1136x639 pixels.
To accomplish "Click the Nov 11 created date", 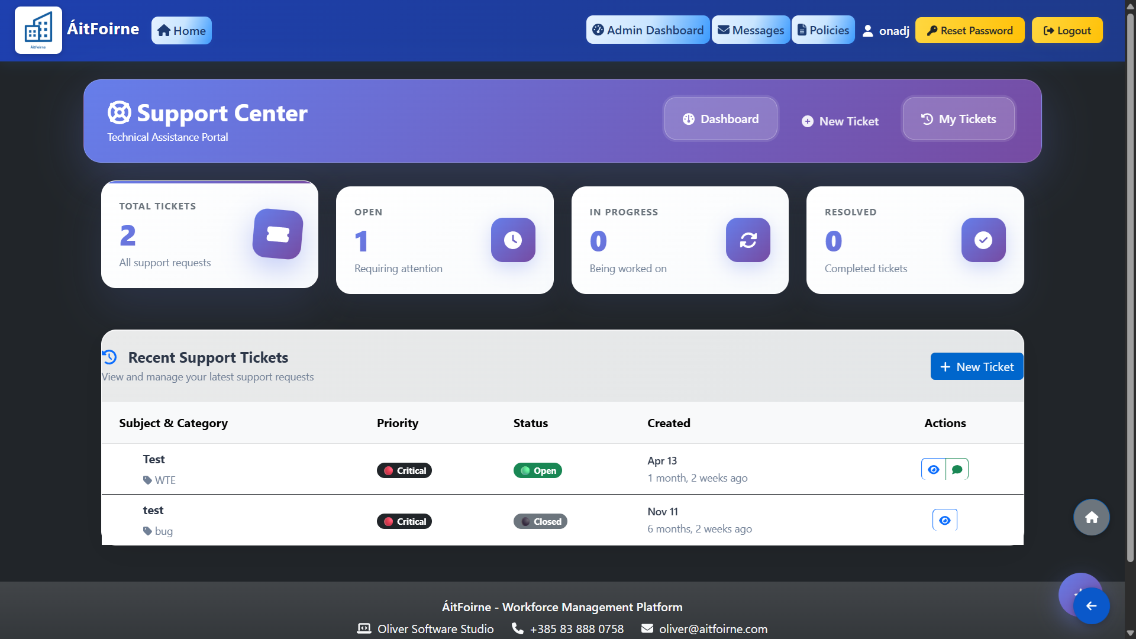I will (663, 511).
